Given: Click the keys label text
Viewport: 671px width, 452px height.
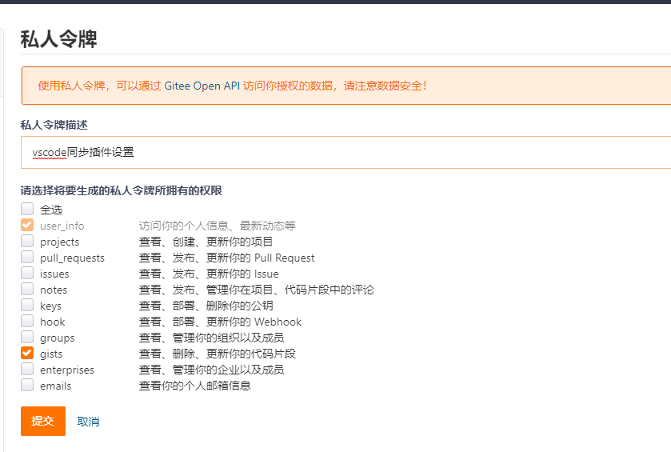Looking at the screenshot, I should click(50, 306).
